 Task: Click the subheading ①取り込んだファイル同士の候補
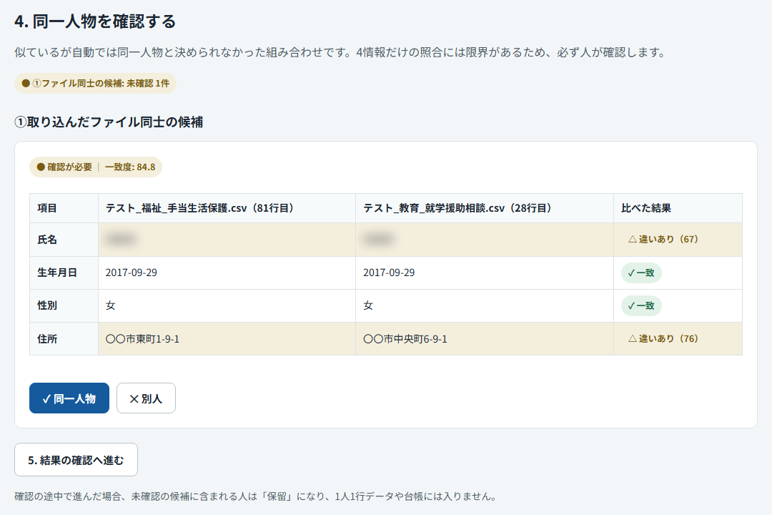[109, 122]
